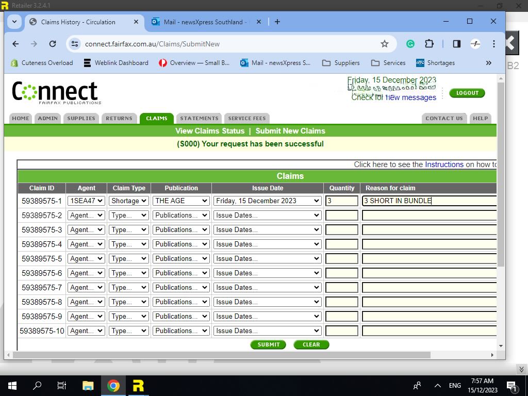Expand the Issue Date dropdown in first row
The height and width of the screenshot is (396, 528).
pyautogui.click(x=268, y=201)
